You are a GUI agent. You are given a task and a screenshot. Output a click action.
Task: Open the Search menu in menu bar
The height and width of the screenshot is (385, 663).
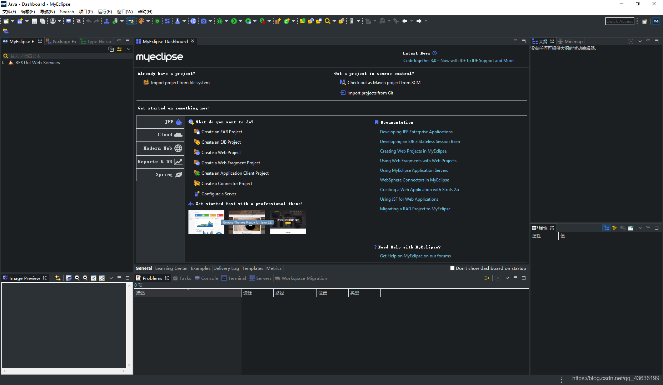67,12
